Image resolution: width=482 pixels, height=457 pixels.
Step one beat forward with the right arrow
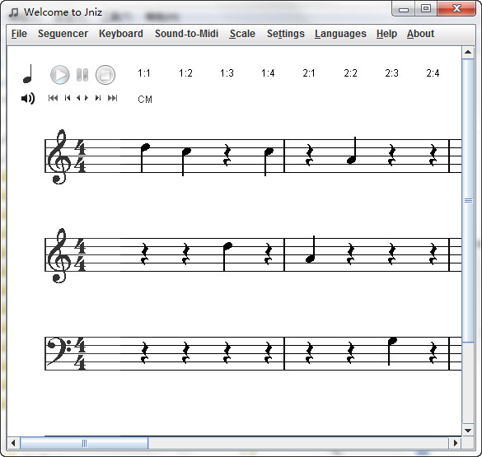(87, 98)
